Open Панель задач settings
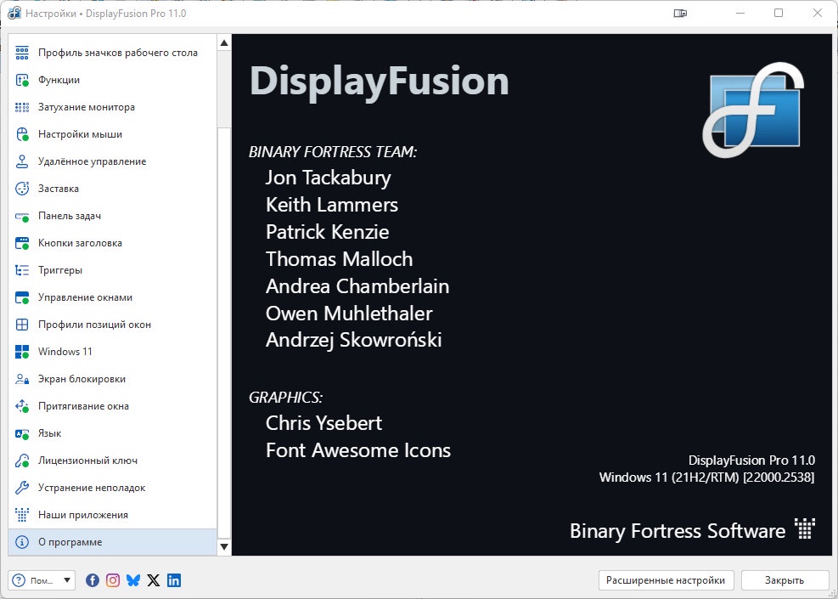 (113, 216)
